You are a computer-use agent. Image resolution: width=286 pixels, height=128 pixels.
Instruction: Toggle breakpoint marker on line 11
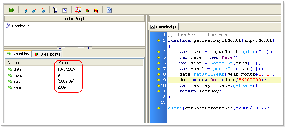(159, 91)
